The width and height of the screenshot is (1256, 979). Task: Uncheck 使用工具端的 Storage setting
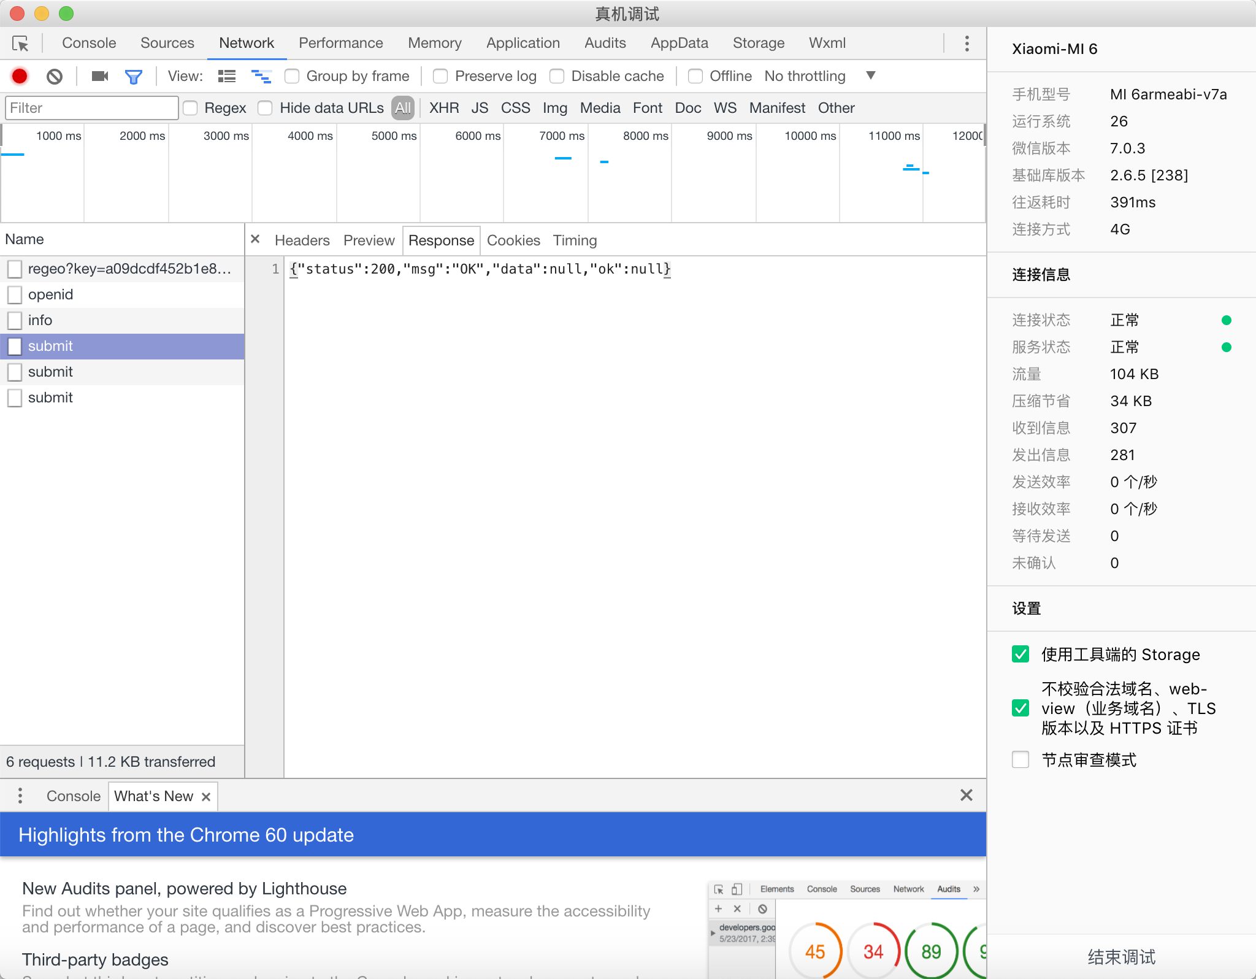1020,654
